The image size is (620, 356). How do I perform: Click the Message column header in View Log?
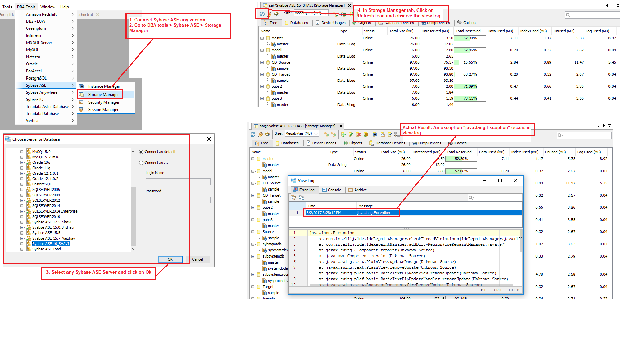439,206
